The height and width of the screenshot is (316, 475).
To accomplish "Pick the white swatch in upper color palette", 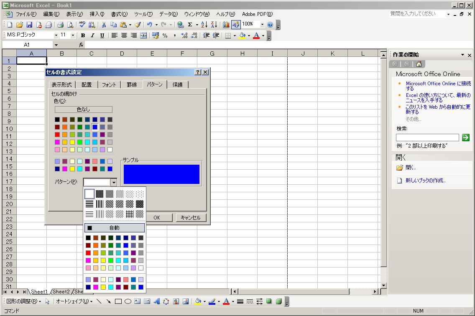I will point(110,150).
